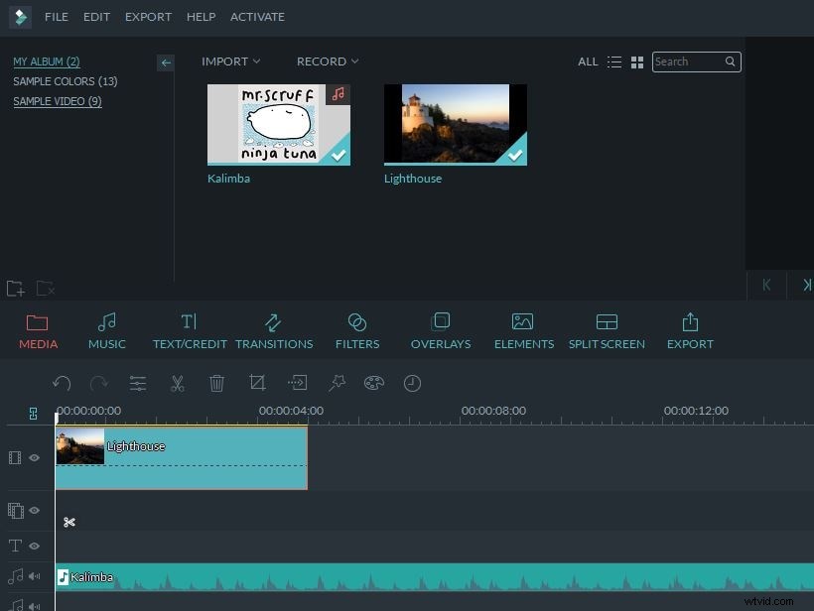Click the Advanced Edit sliders icon

point(138,383)
